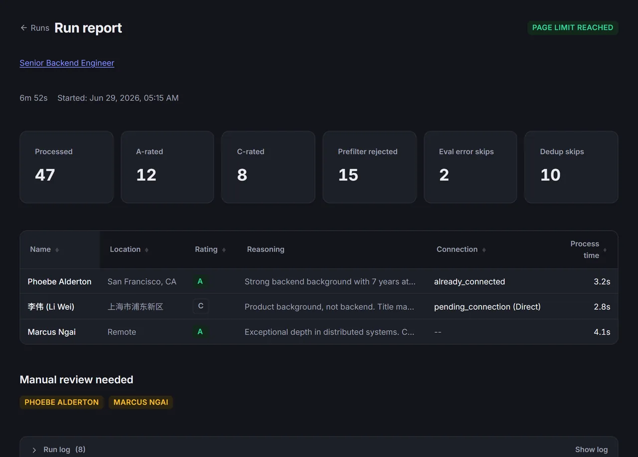Select Marcus Ngai's A rating badge
The width and height of the screenshot is (638, 457).
[200, 332]
